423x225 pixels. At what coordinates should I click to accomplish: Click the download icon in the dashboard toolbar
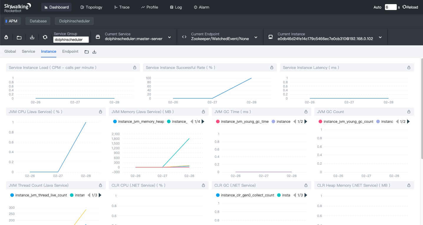tap(32, 37)
